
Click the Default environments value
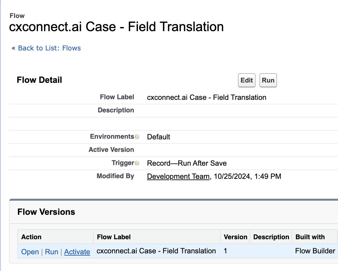pos(158,137)
